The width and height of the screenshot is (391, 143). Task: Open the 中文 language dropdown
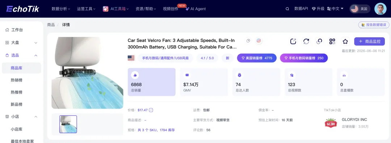335,9
